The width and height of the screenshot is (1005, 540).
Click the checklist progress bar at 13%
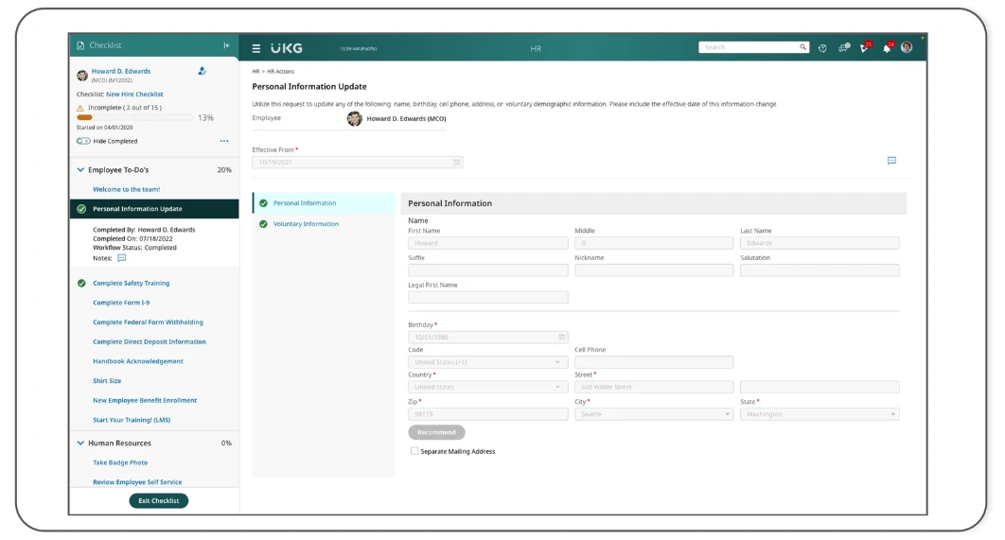click(134, 117)
